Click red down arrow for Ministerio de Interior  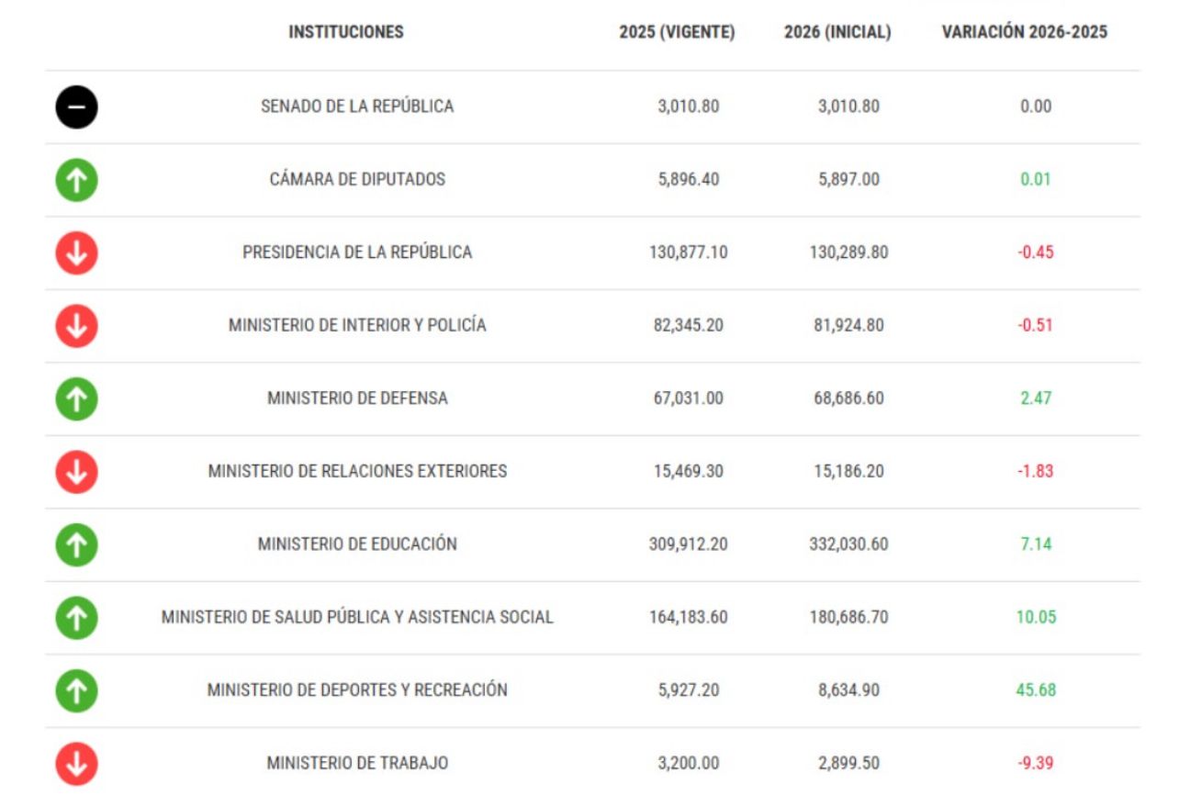[x=76, y=326]
